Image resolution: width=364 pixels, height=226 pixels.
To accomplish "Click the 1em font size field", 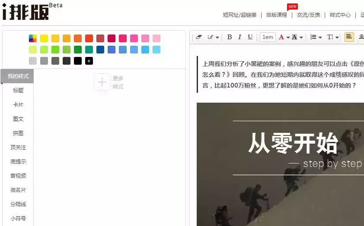I will point(268,37).
